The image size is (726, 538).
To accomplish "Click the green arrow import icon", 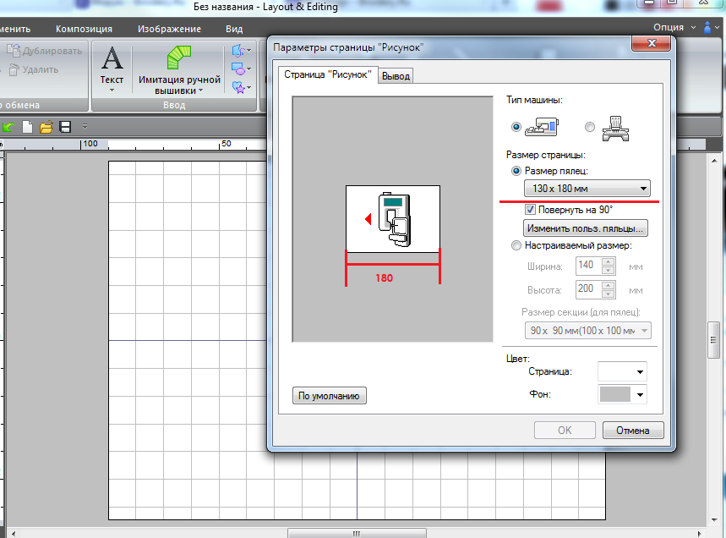I will [x=9, y=127].
